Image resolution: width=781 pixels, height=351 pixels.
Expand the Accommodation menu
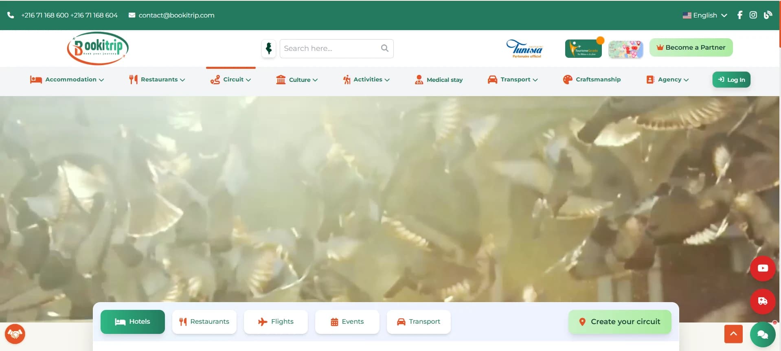click(67, 79)
